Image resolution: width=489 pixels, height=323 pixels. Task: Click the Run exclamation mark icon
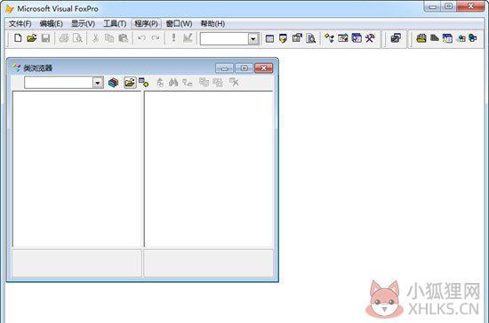click(x=173, y=38)
